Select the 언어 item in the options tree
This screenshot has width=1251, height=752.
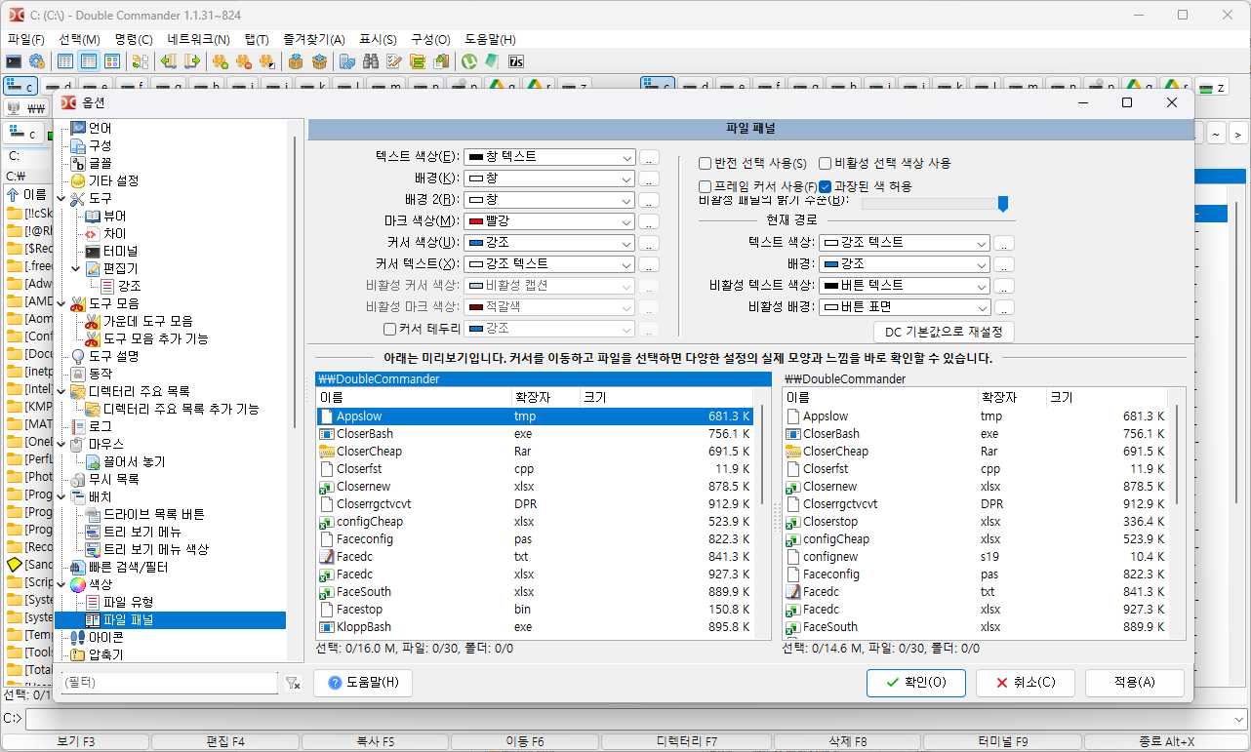pos(100,128)
